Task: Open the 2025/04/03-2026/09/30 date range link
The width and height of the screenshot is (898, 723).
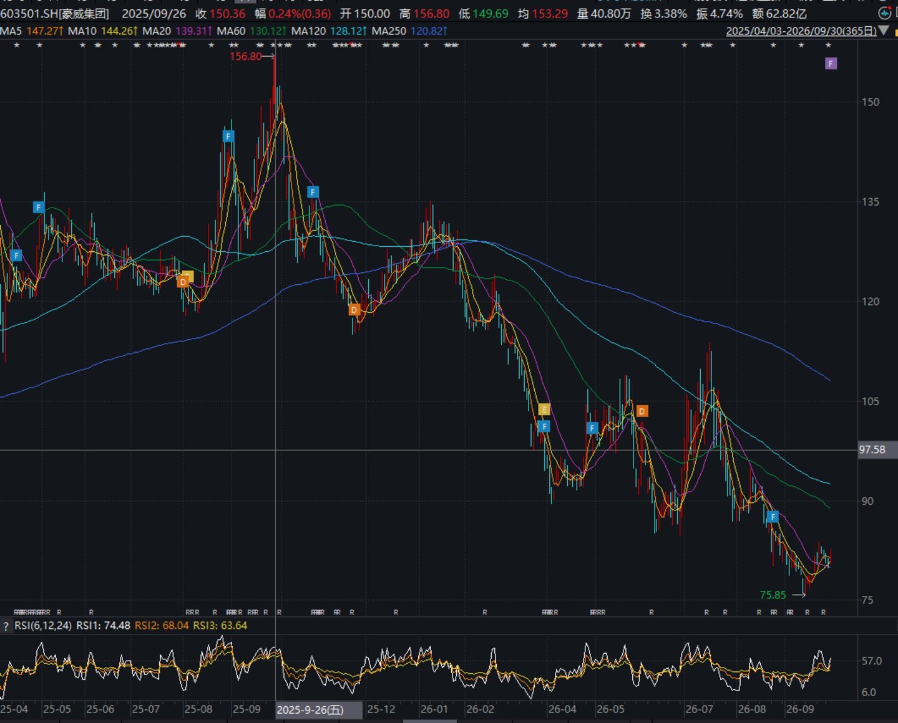Action: click(801, 31)
